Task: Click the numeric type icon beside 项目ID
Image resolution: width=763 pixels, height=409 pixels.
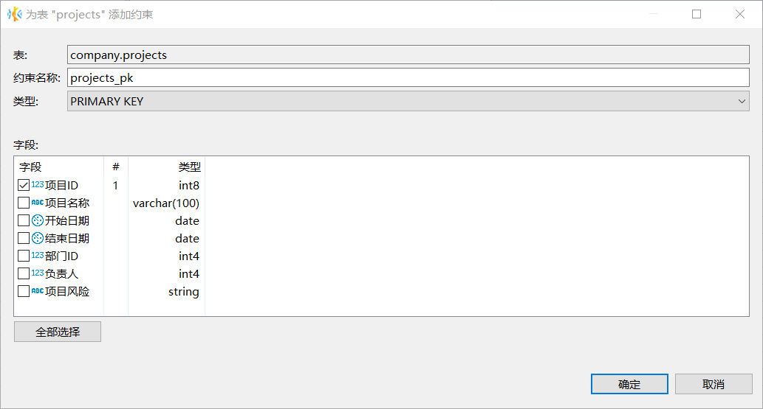Action: coord(38,185)
